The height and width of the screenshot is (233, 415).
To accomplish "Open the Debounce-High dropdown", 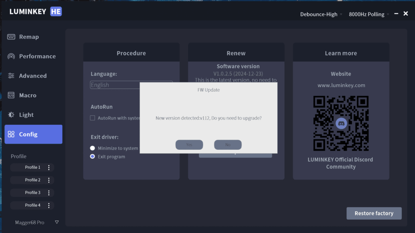I will (x=321, y=14).
